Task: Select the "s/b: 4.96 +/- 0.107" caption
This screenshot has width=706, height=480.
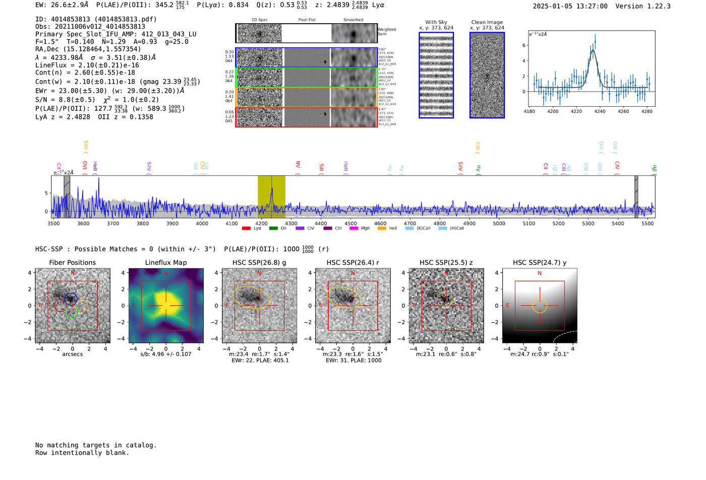Action: coord(166,354)
